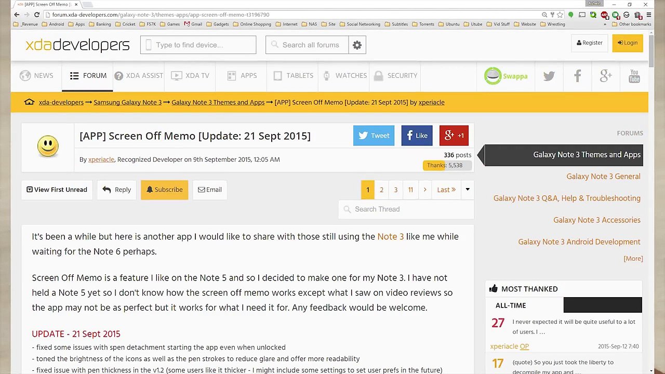Open the WATCHES section

coord(344,76)
